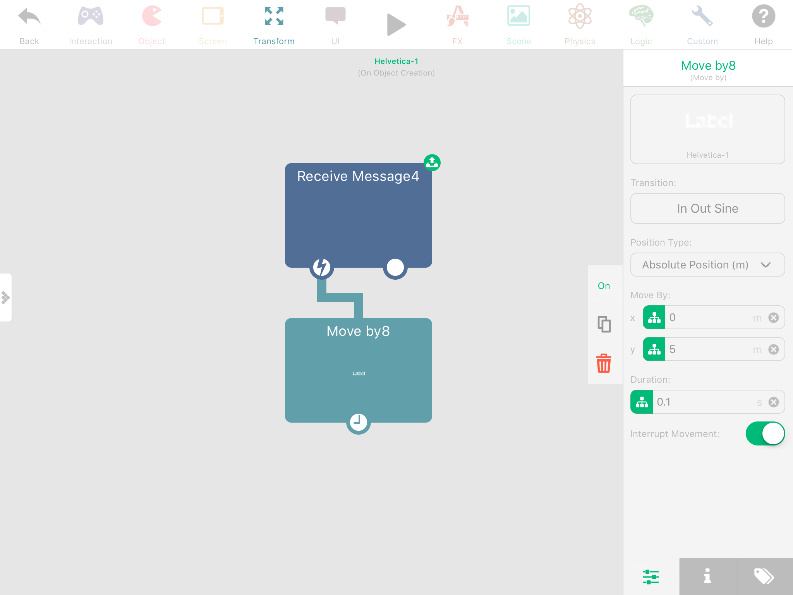The image size is (793, 595).
Task: Duplicate behavior with the copy icon
Action: click(x=604, y=324)
